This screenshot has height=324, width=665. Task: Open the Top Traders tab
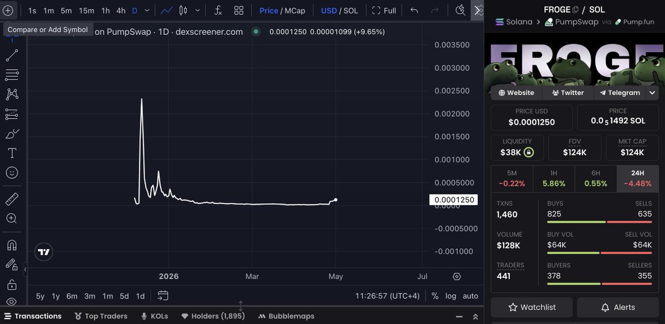click(100, 316)
